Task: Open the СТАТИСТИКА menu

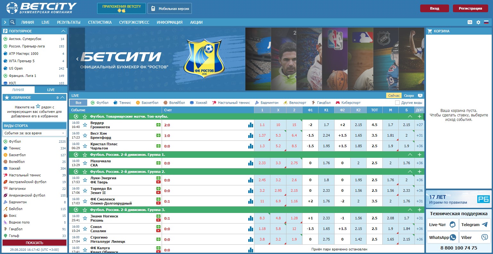Action: (x=100, y=22)
